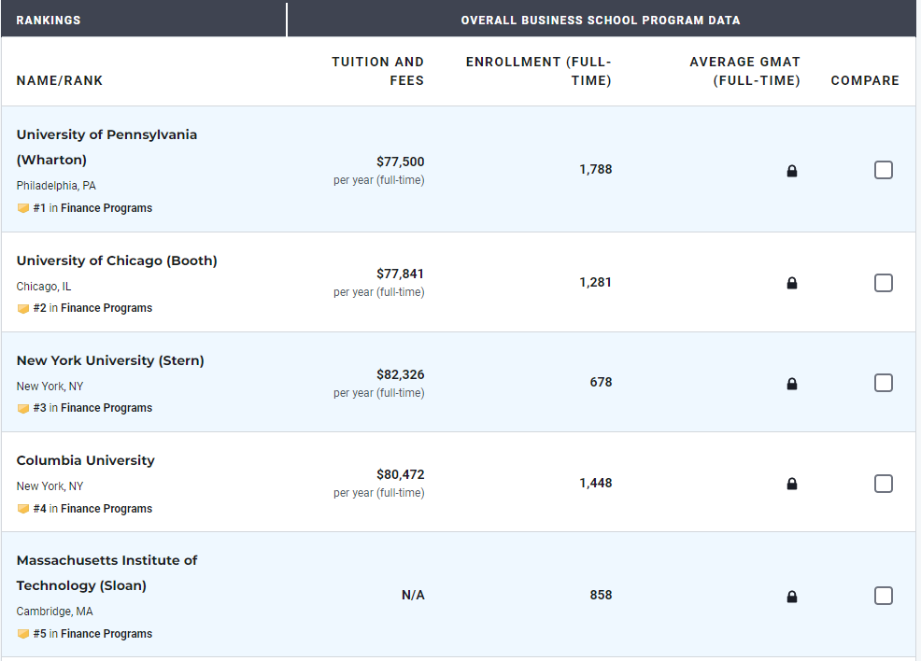The image size is (921, 661).
Task: Click the #1 Finance Programs badge icon
Action: click(23, 208)
